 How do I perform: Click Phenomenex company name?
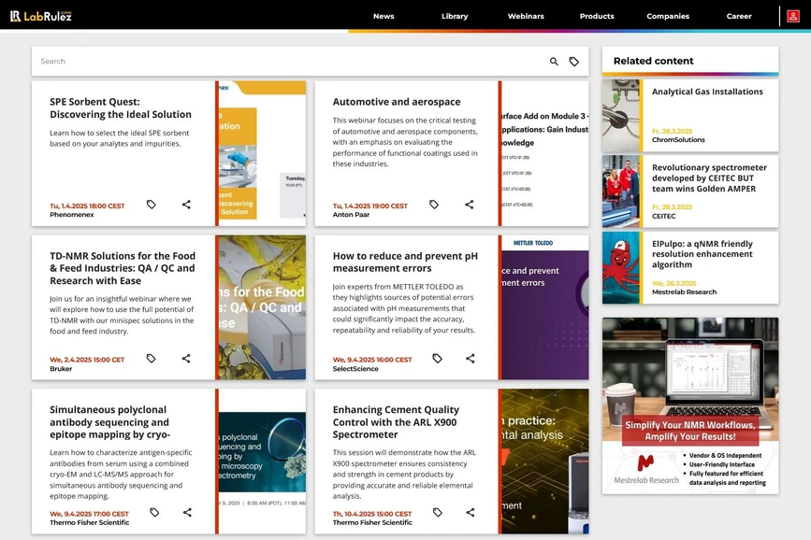coord(72,215)
